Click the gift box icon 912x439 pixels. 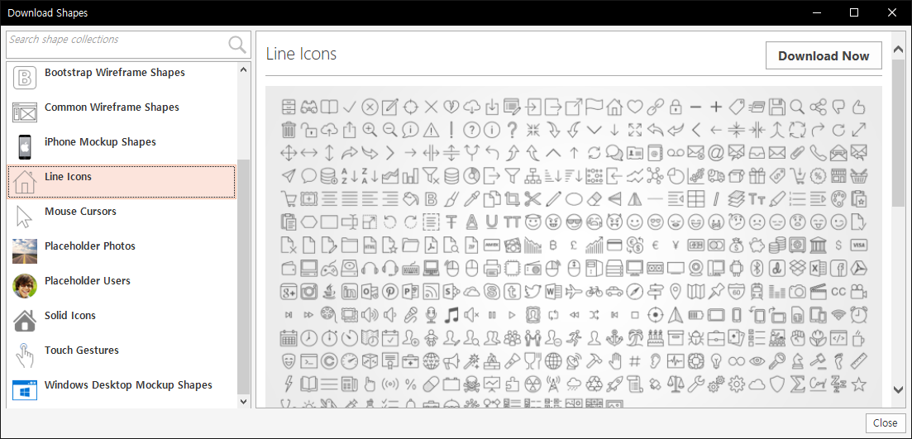click(x=757, y=176)
